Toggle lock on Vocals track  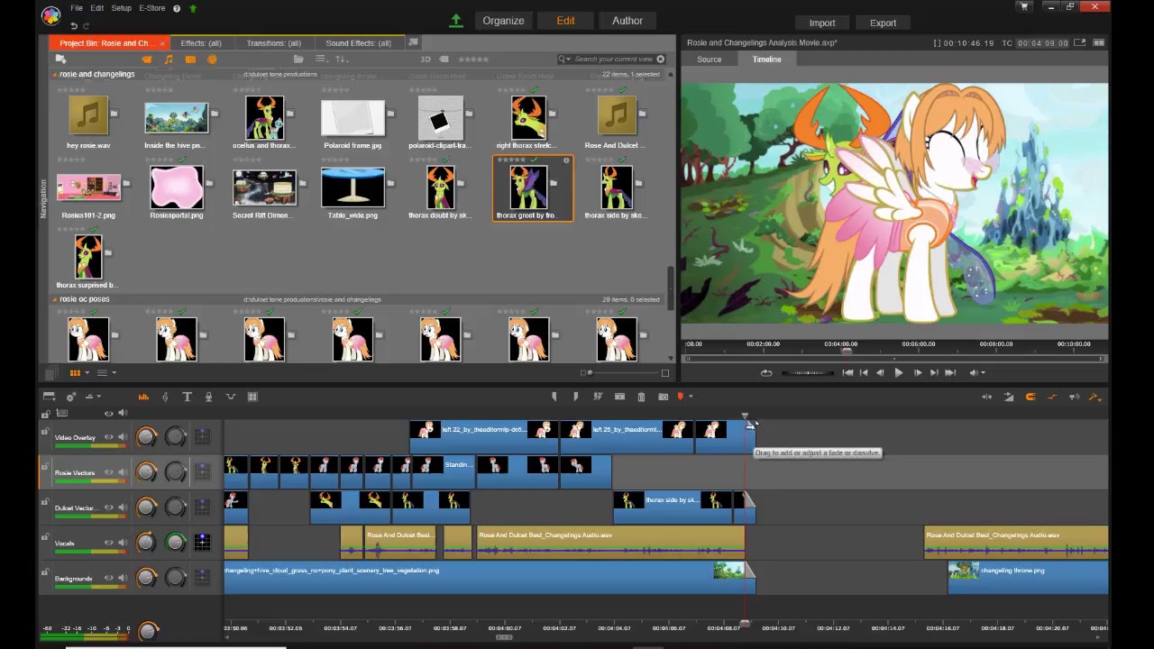(45, 538)
